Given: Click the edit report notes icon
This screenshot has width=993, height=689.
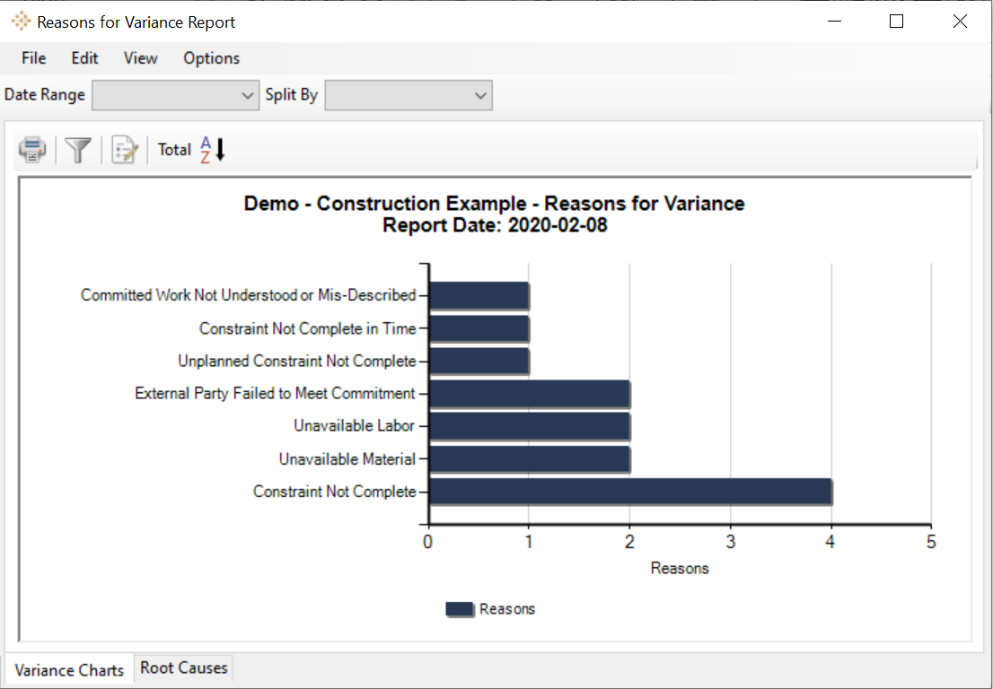Looking at the screenshot, I should pyautogui.click(x=125, y=150).
